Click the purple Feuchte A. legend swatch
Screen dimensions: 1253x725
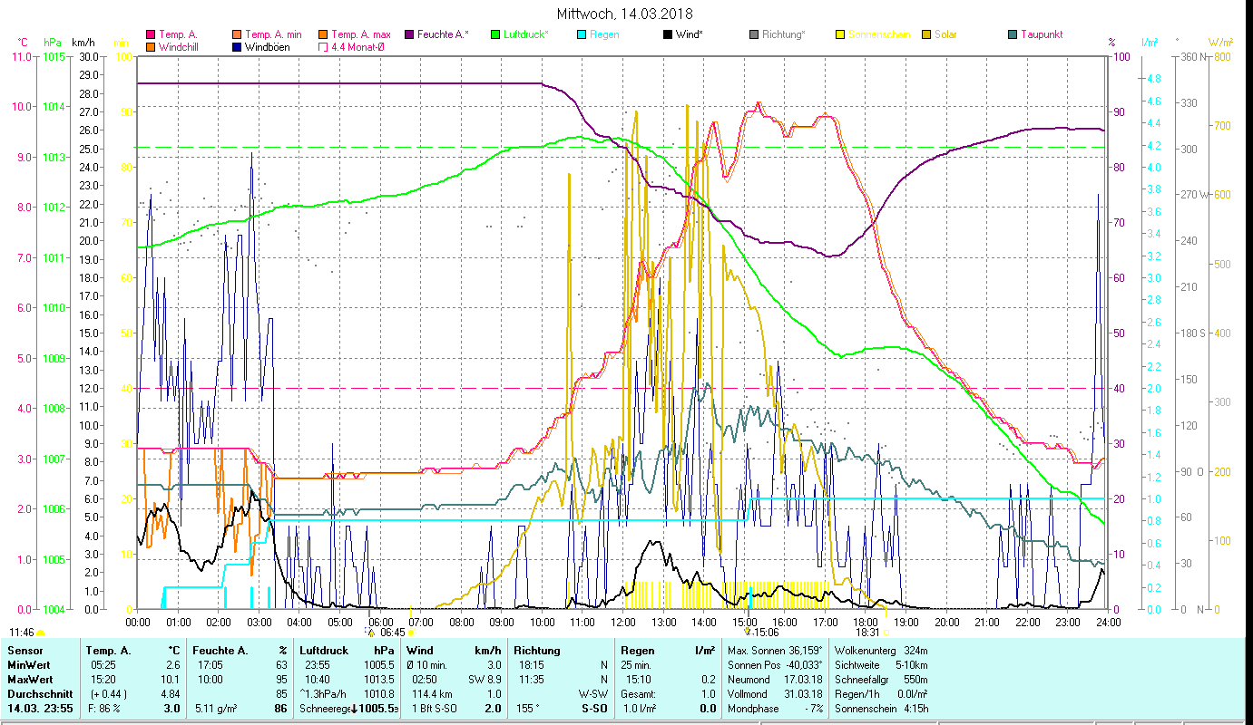coord(409,34)
